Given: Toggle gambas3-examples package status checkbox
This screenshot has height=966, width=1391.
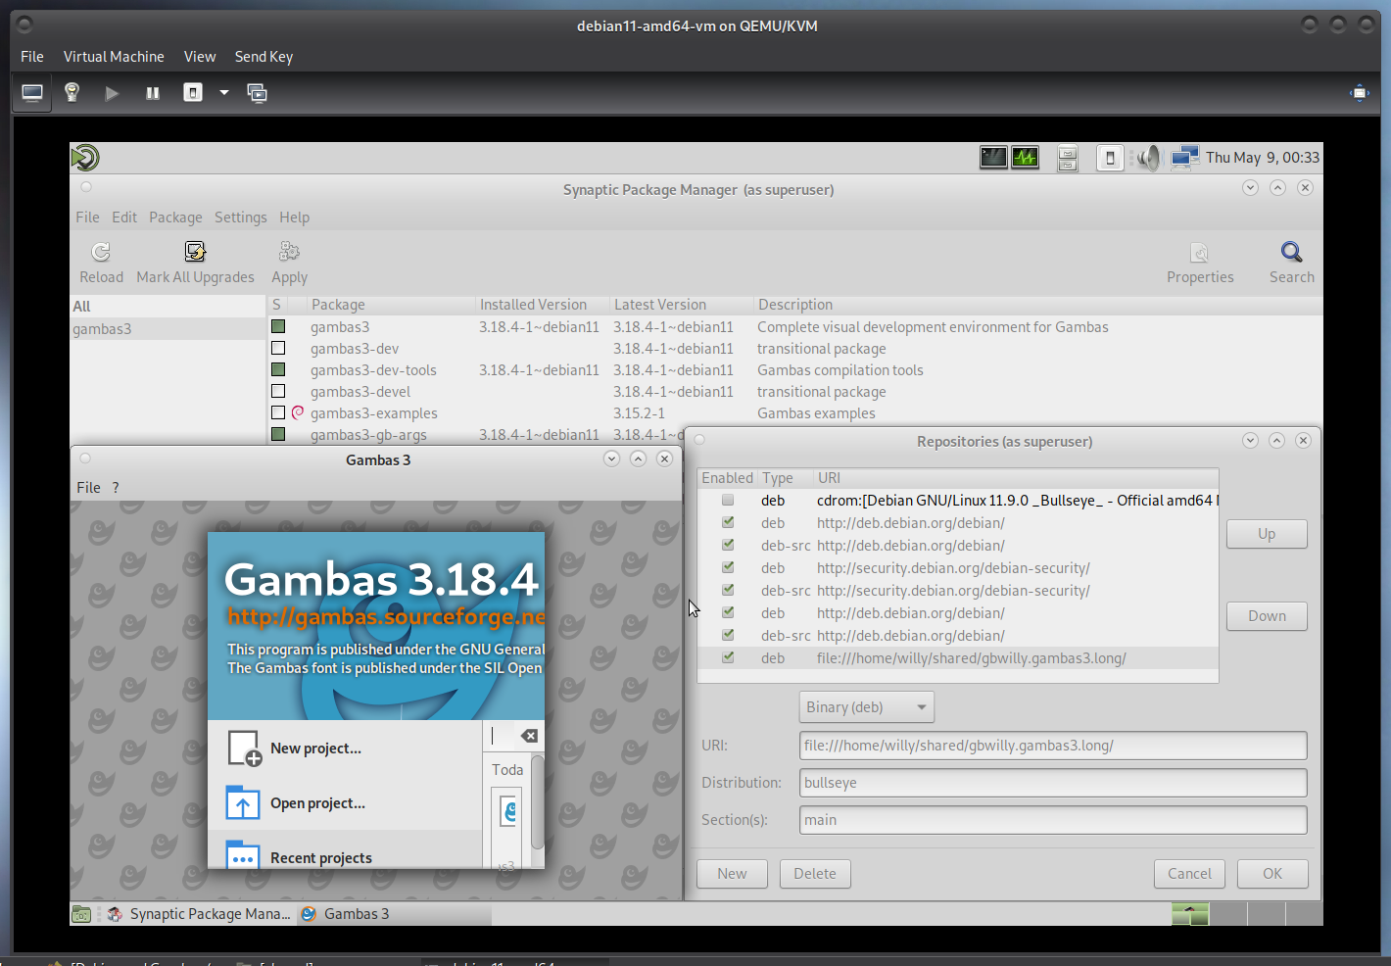Looking at the screenshot, I should click(x=278, y=413).
